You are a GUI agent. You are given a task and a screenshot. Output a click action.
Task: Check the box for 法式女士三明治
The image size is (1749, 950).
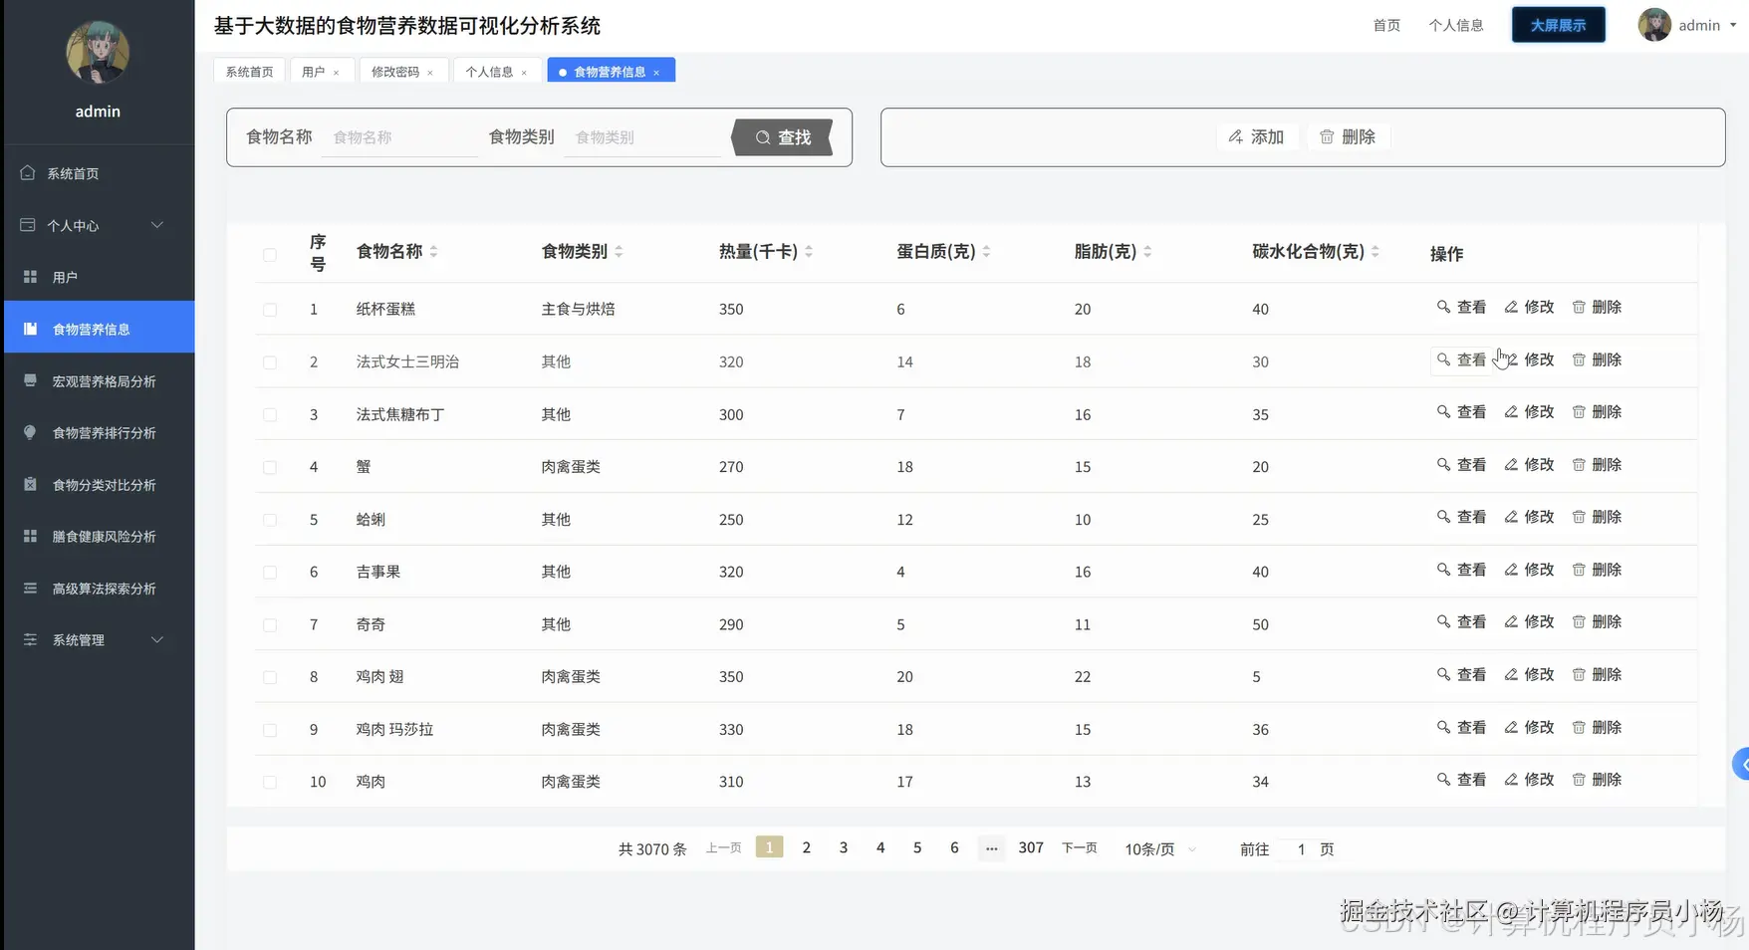click(x=270, y=362)
